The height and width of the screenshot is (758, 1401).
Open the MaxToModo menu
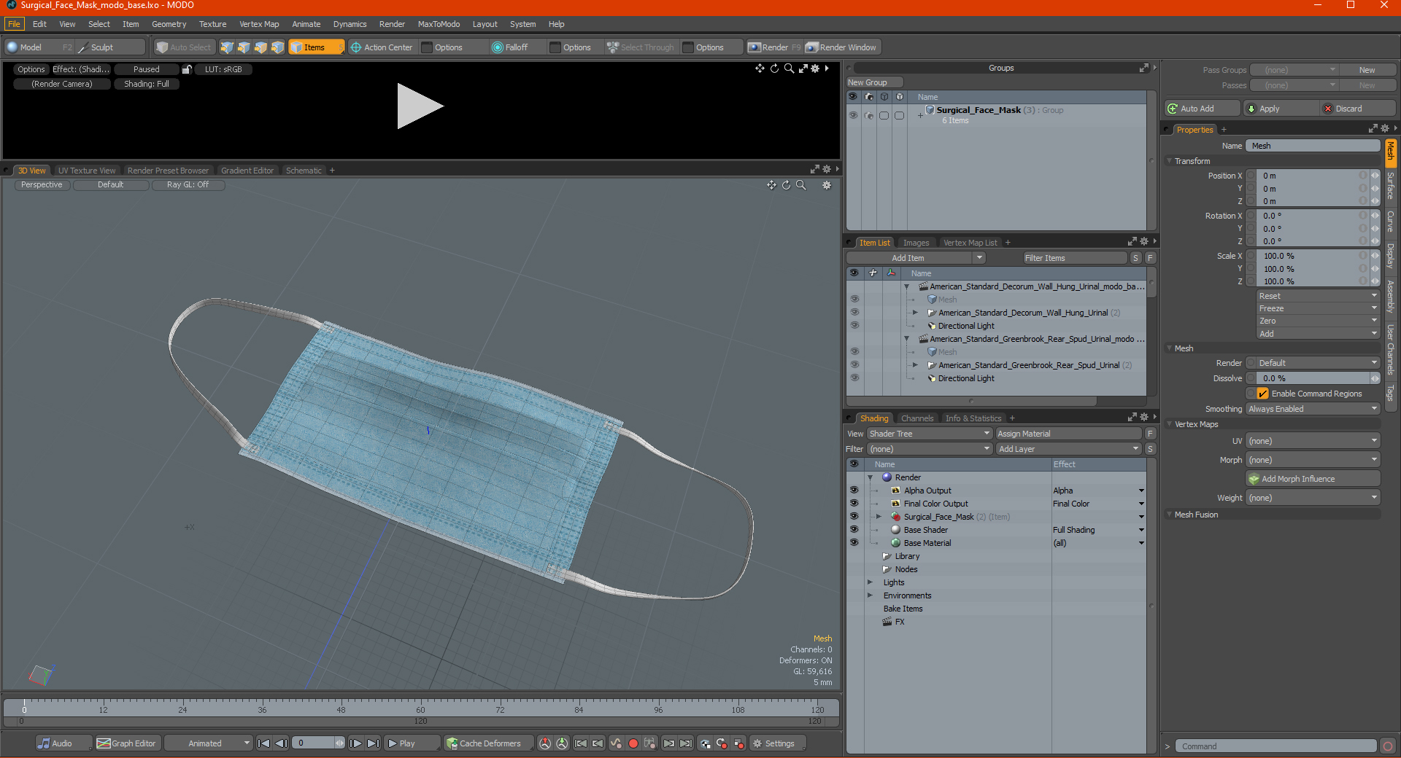pos(439,24)
